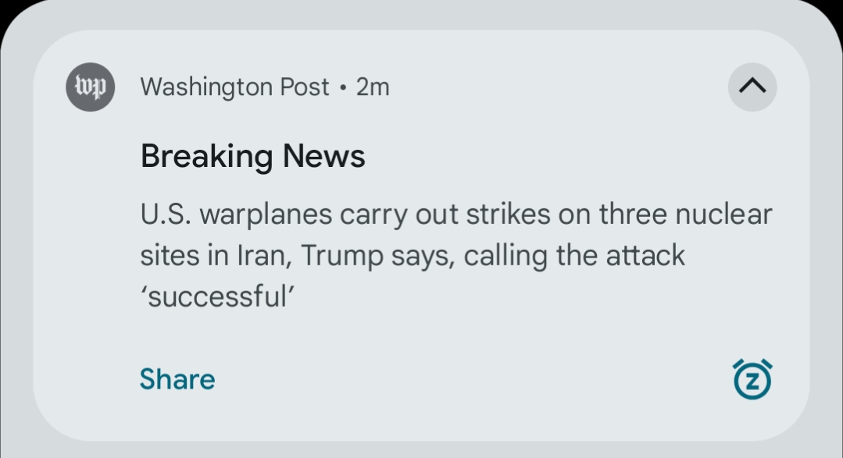The height and width of the screenshot is (458, 843).
Task: Click the word "Post" in the header
Action: click(305, 87)
